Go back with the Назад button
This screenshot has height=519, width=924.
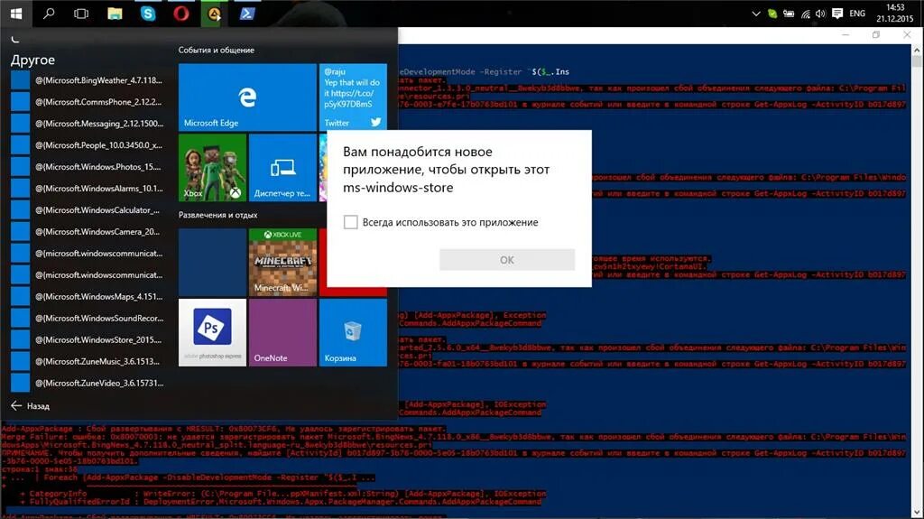click(30, 406)
